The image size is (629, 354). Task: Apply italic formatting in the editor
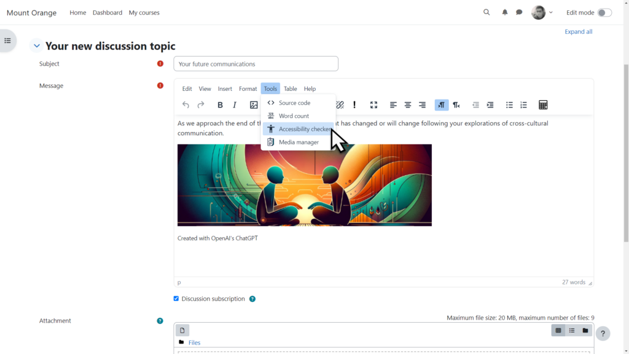click(x=235, y=105)
